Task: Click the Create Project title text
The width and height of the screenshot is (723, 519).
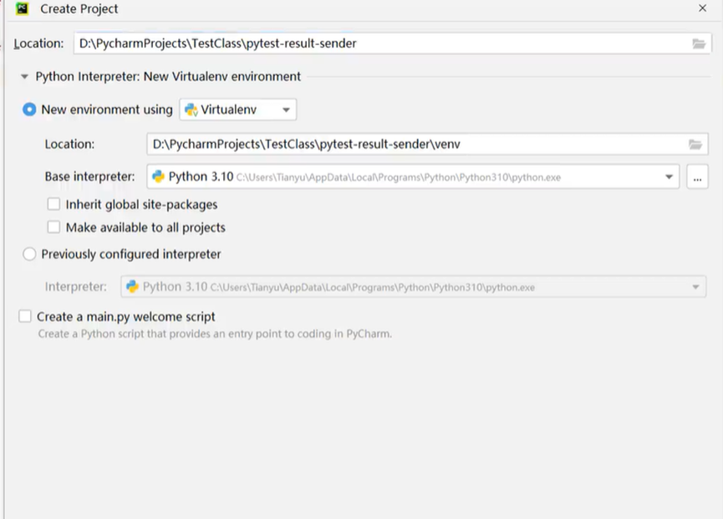Action: 79,8
